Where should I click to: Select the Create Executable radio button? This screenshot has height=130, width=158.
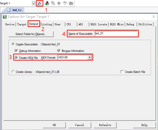click(x=13, y=44)
